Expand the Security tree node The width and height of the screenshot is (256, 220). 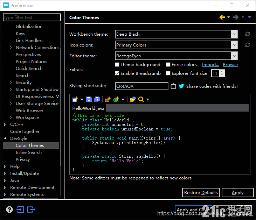tap(11, 83)
